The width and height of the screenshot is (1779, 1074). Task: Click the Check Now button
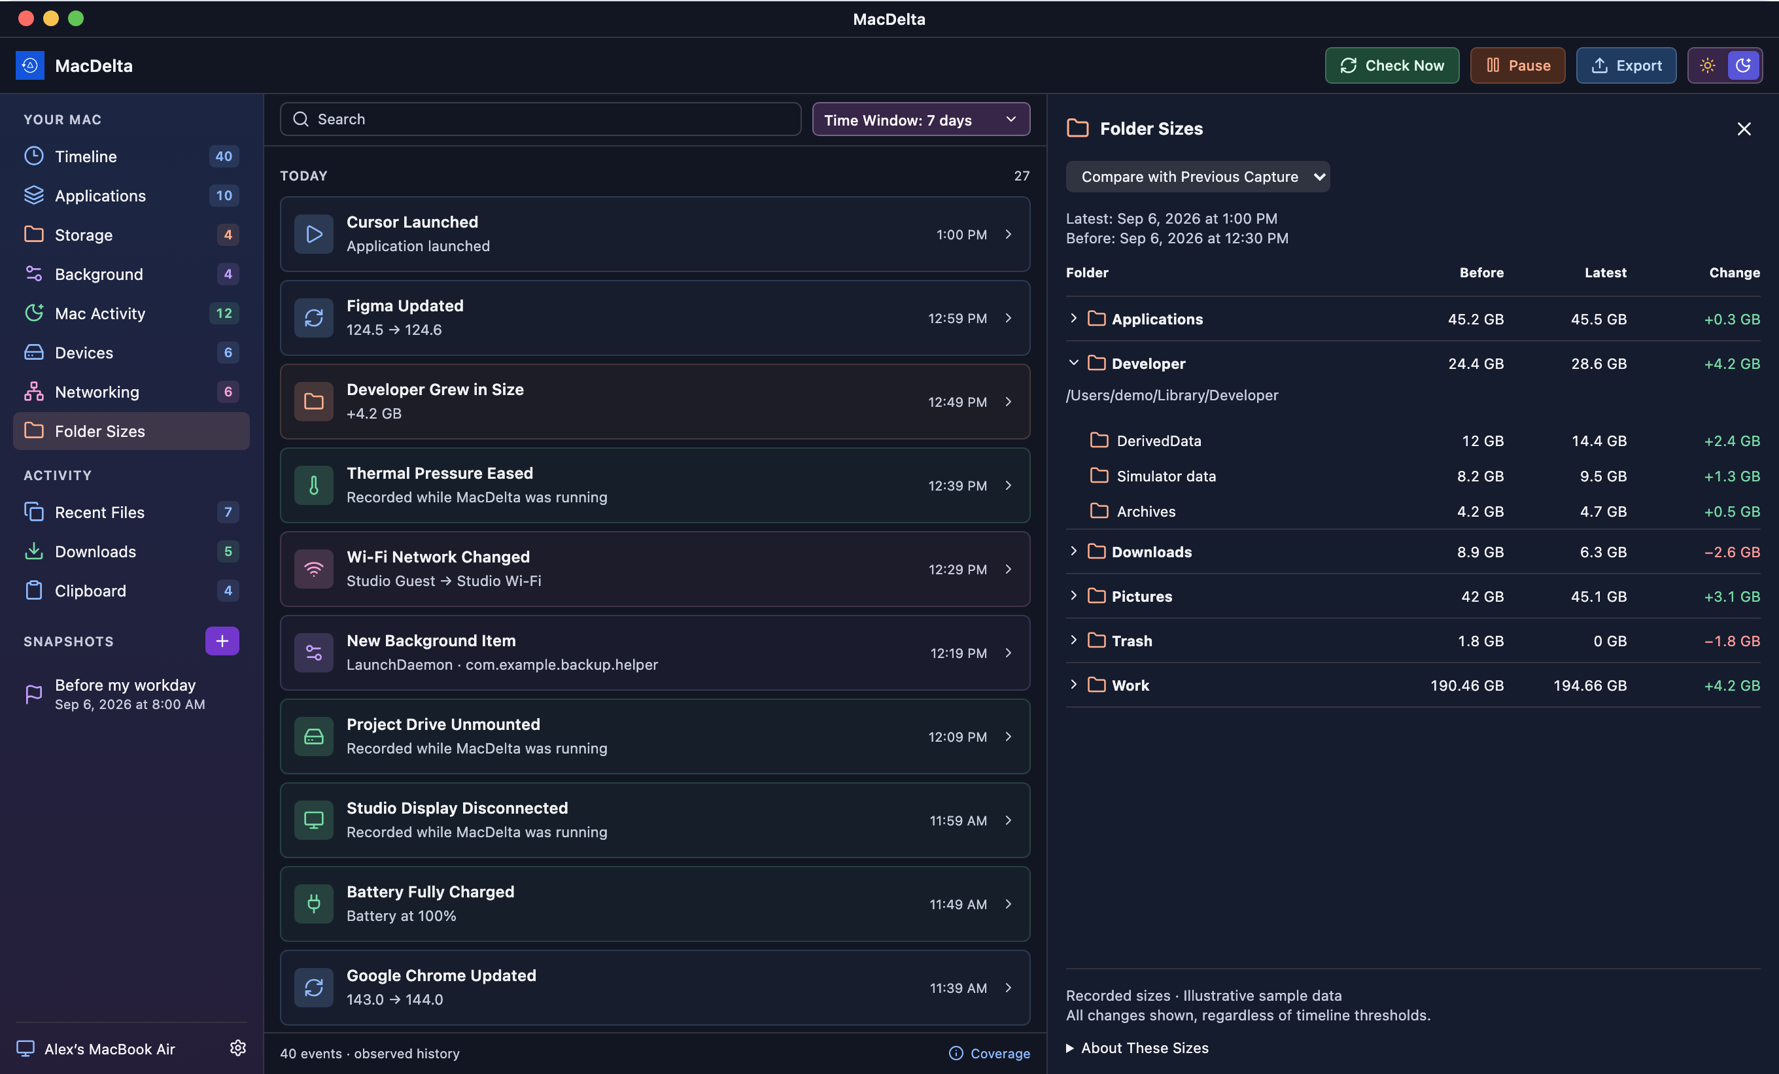[1392, 65]
